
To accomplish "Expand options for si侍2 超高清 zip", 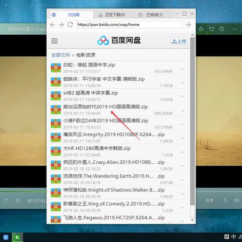I will point(183,97).
